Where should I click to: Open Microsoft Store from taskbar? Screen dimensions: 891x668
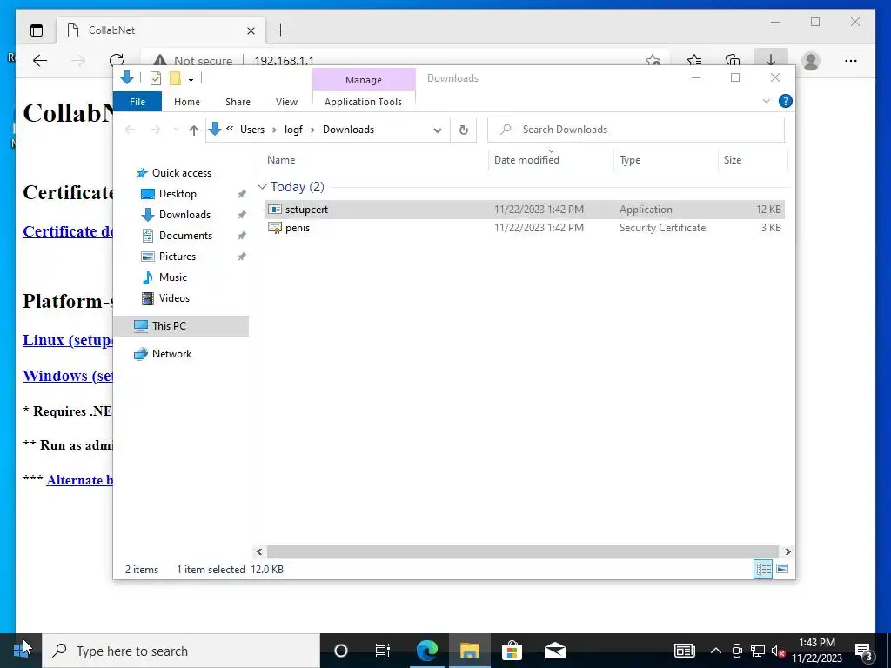point(512,651)
